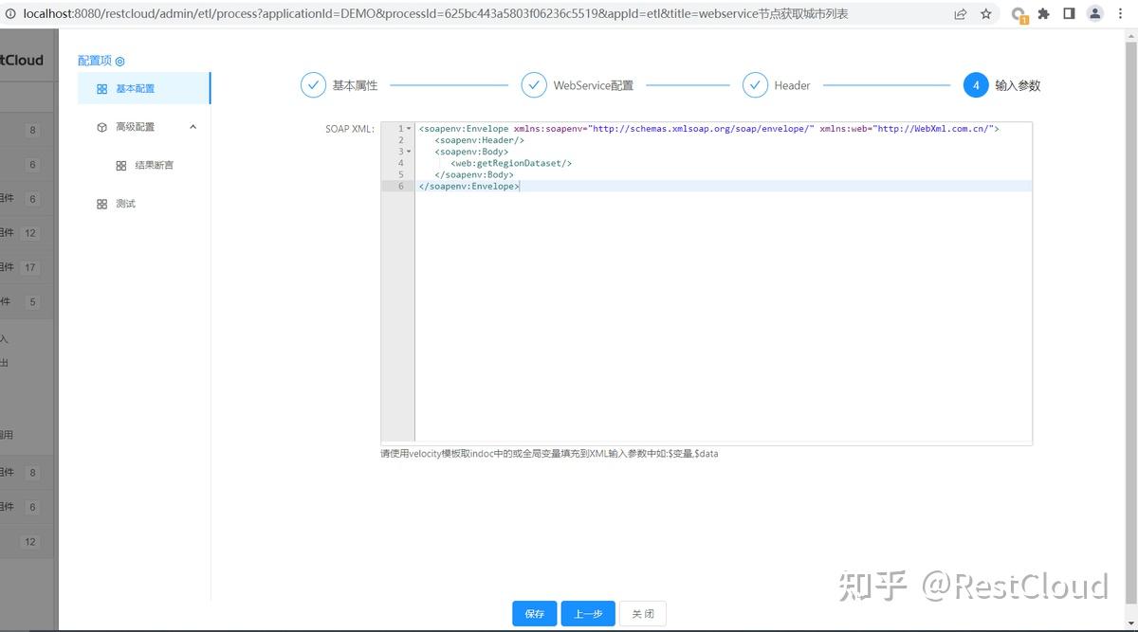Click the 测试 icon in the sidebar
This screenshot has width=1138, height=632.
[x=102, y=203]
